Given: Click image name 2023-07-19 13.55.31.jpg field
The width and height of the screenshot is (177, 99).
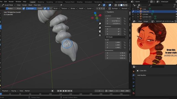Looking at the screenshot, I should (x=165, y=21).
